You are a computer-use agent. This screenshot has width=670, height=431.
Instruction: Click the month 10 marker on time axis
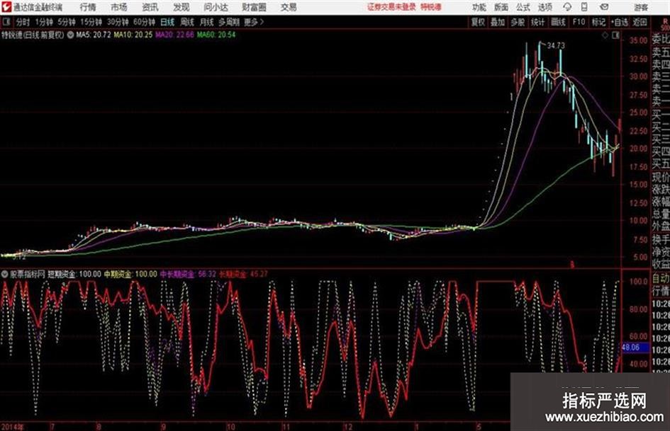(x=230, y=427)
